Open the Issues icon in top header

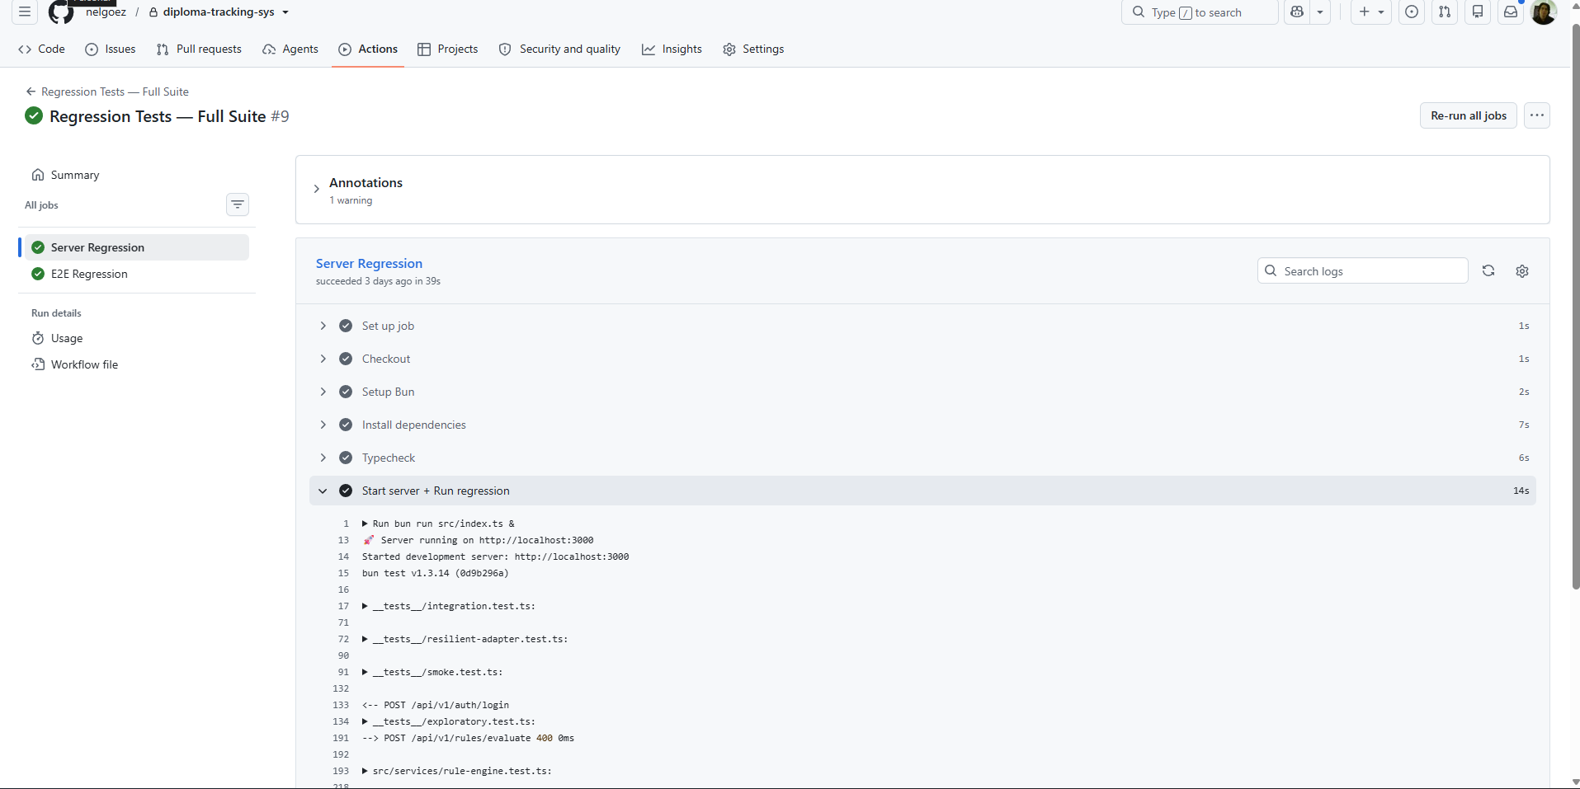pos(1413,12)
